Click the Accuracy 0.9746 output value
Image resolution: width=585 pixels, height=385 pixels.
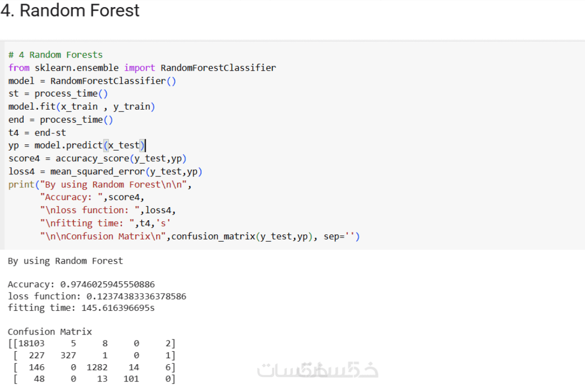[x=107, y=284]
